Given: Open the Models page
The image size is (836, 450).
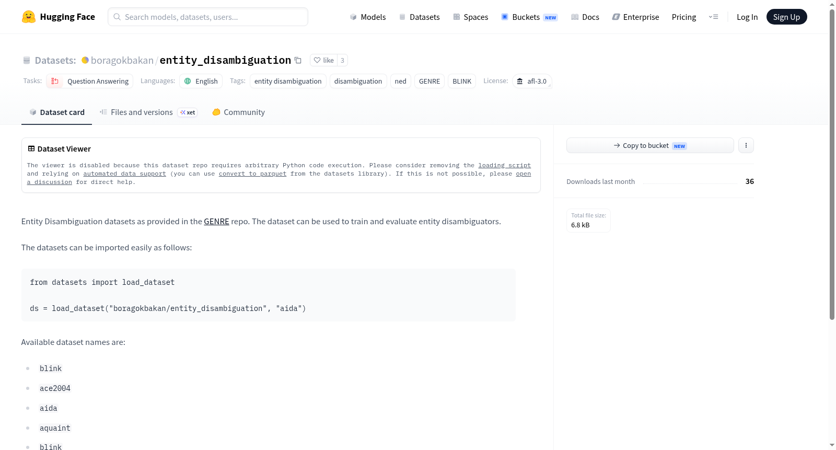Looking at the screenshot, I should [x=368, y=17].
